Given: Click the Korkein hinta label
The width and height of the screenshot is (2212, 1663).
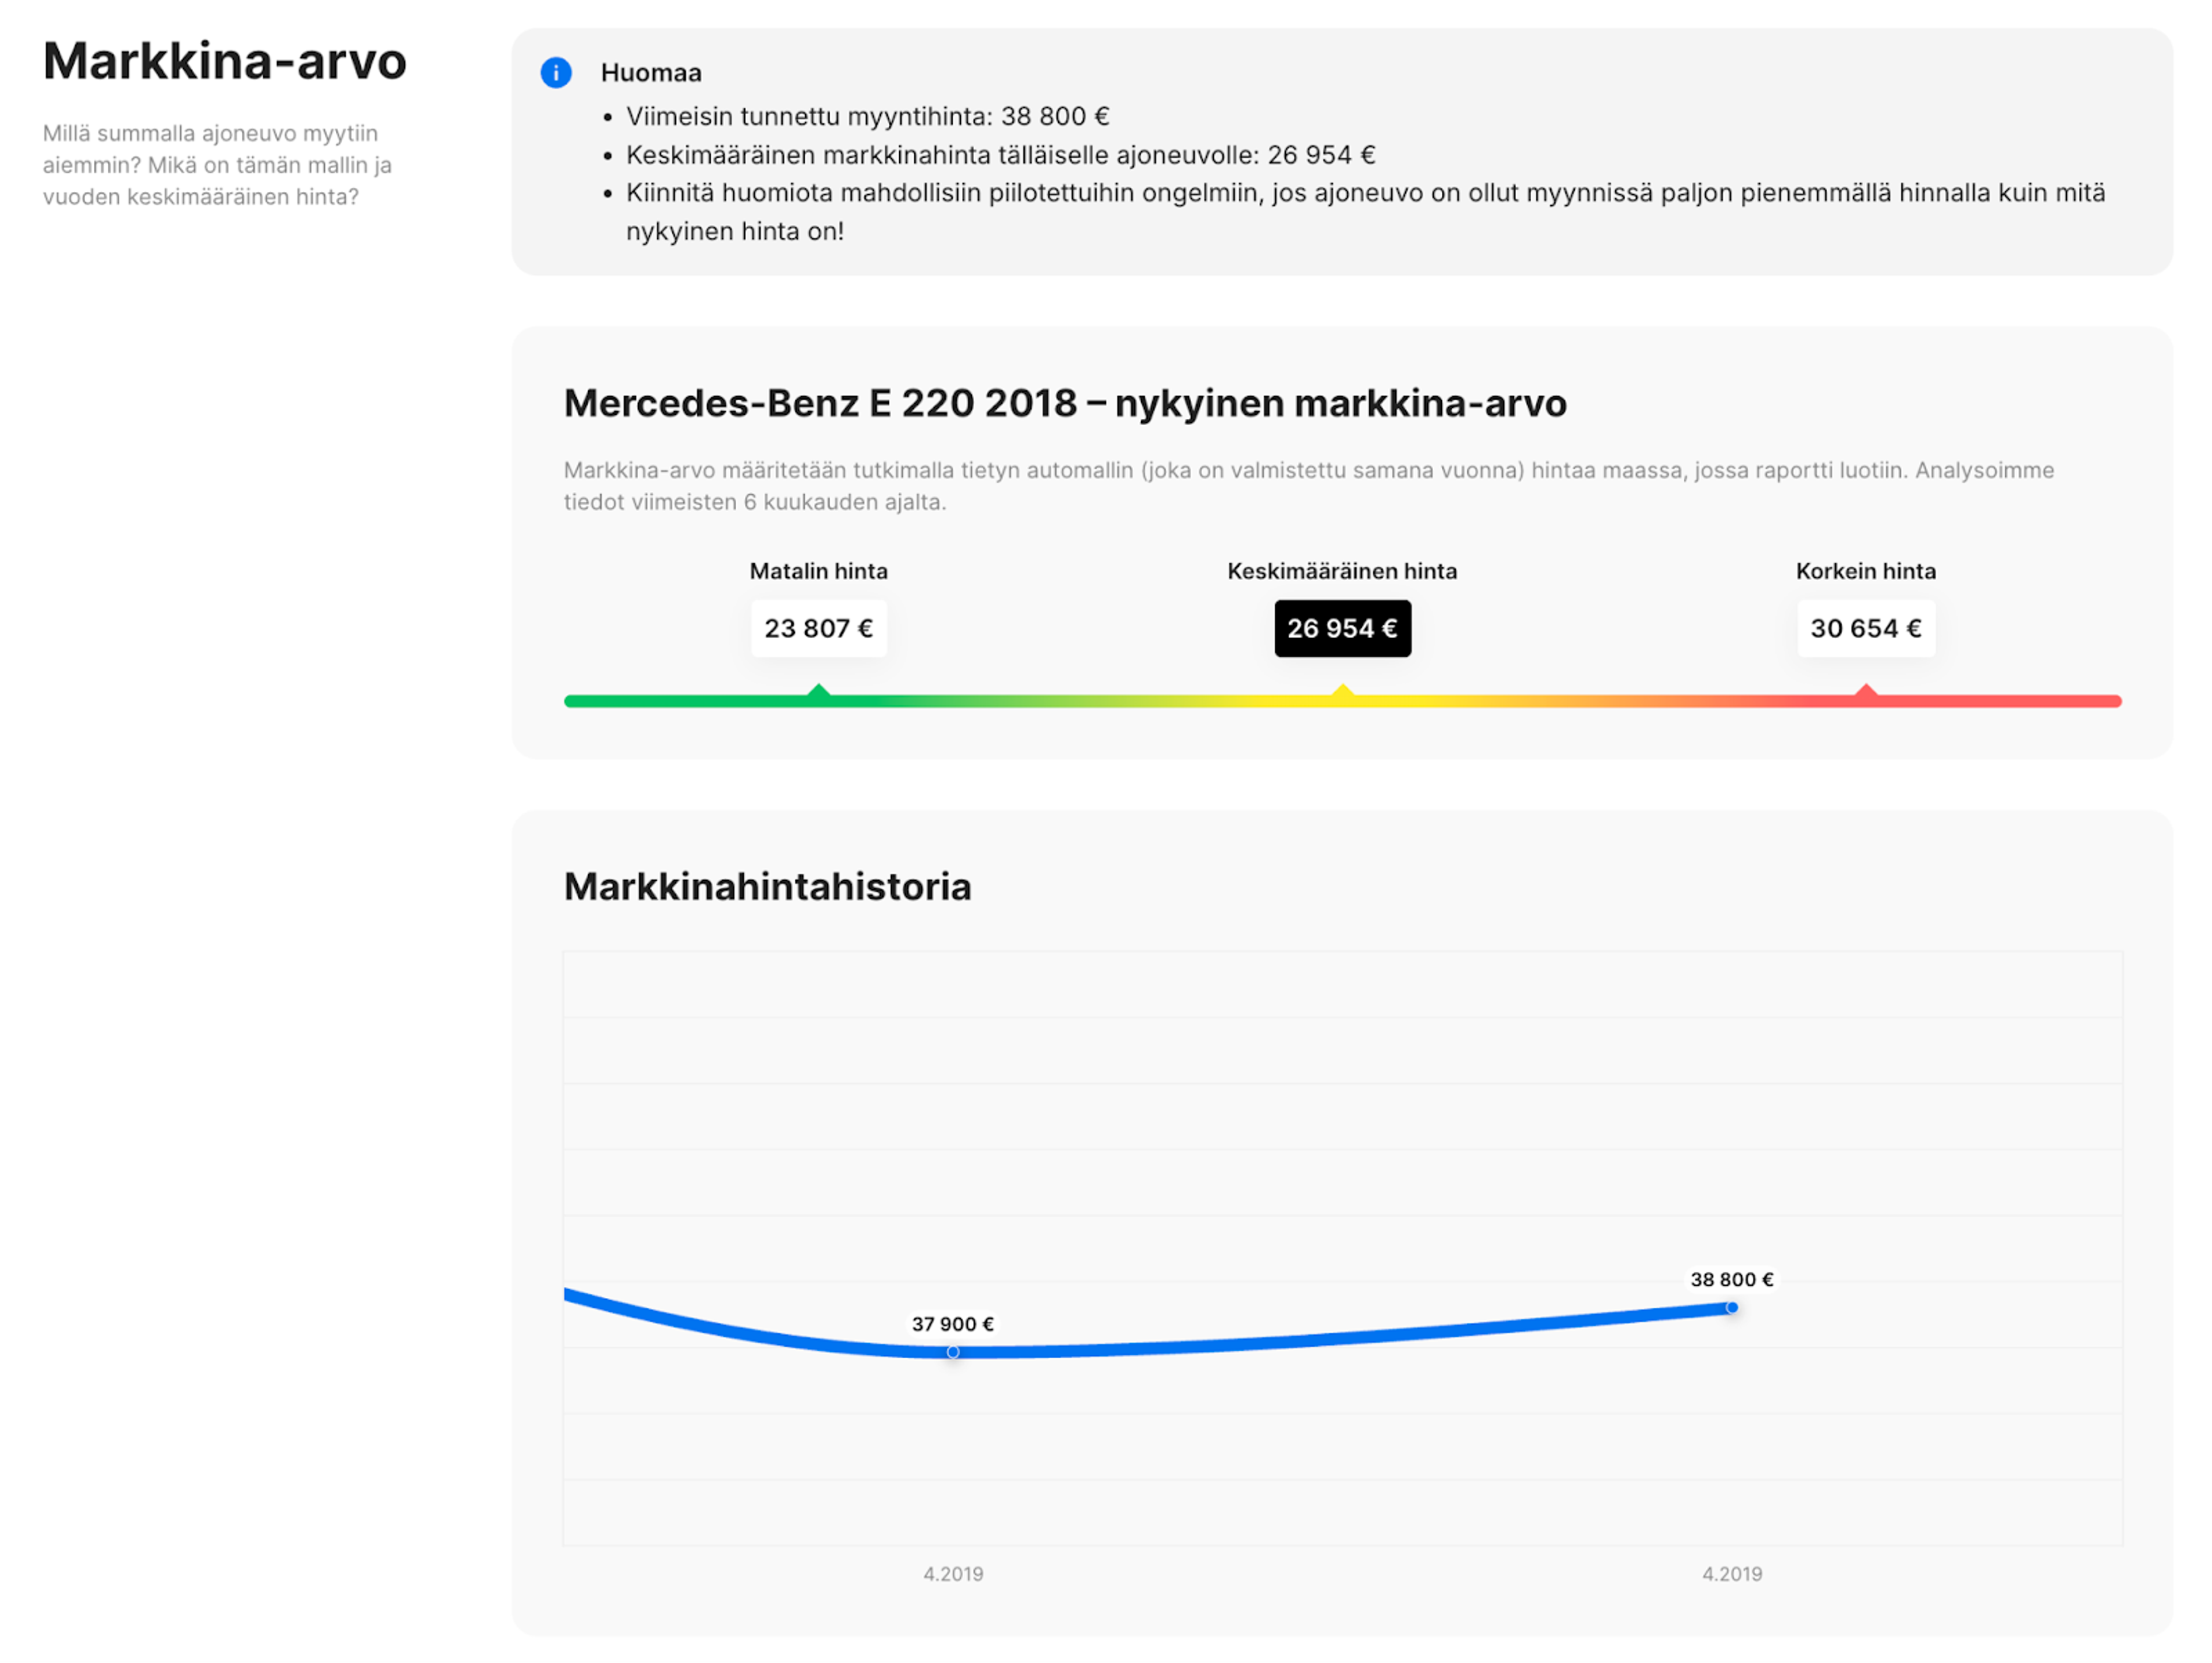Looking at the screenshot, I should coord(1865,571).
